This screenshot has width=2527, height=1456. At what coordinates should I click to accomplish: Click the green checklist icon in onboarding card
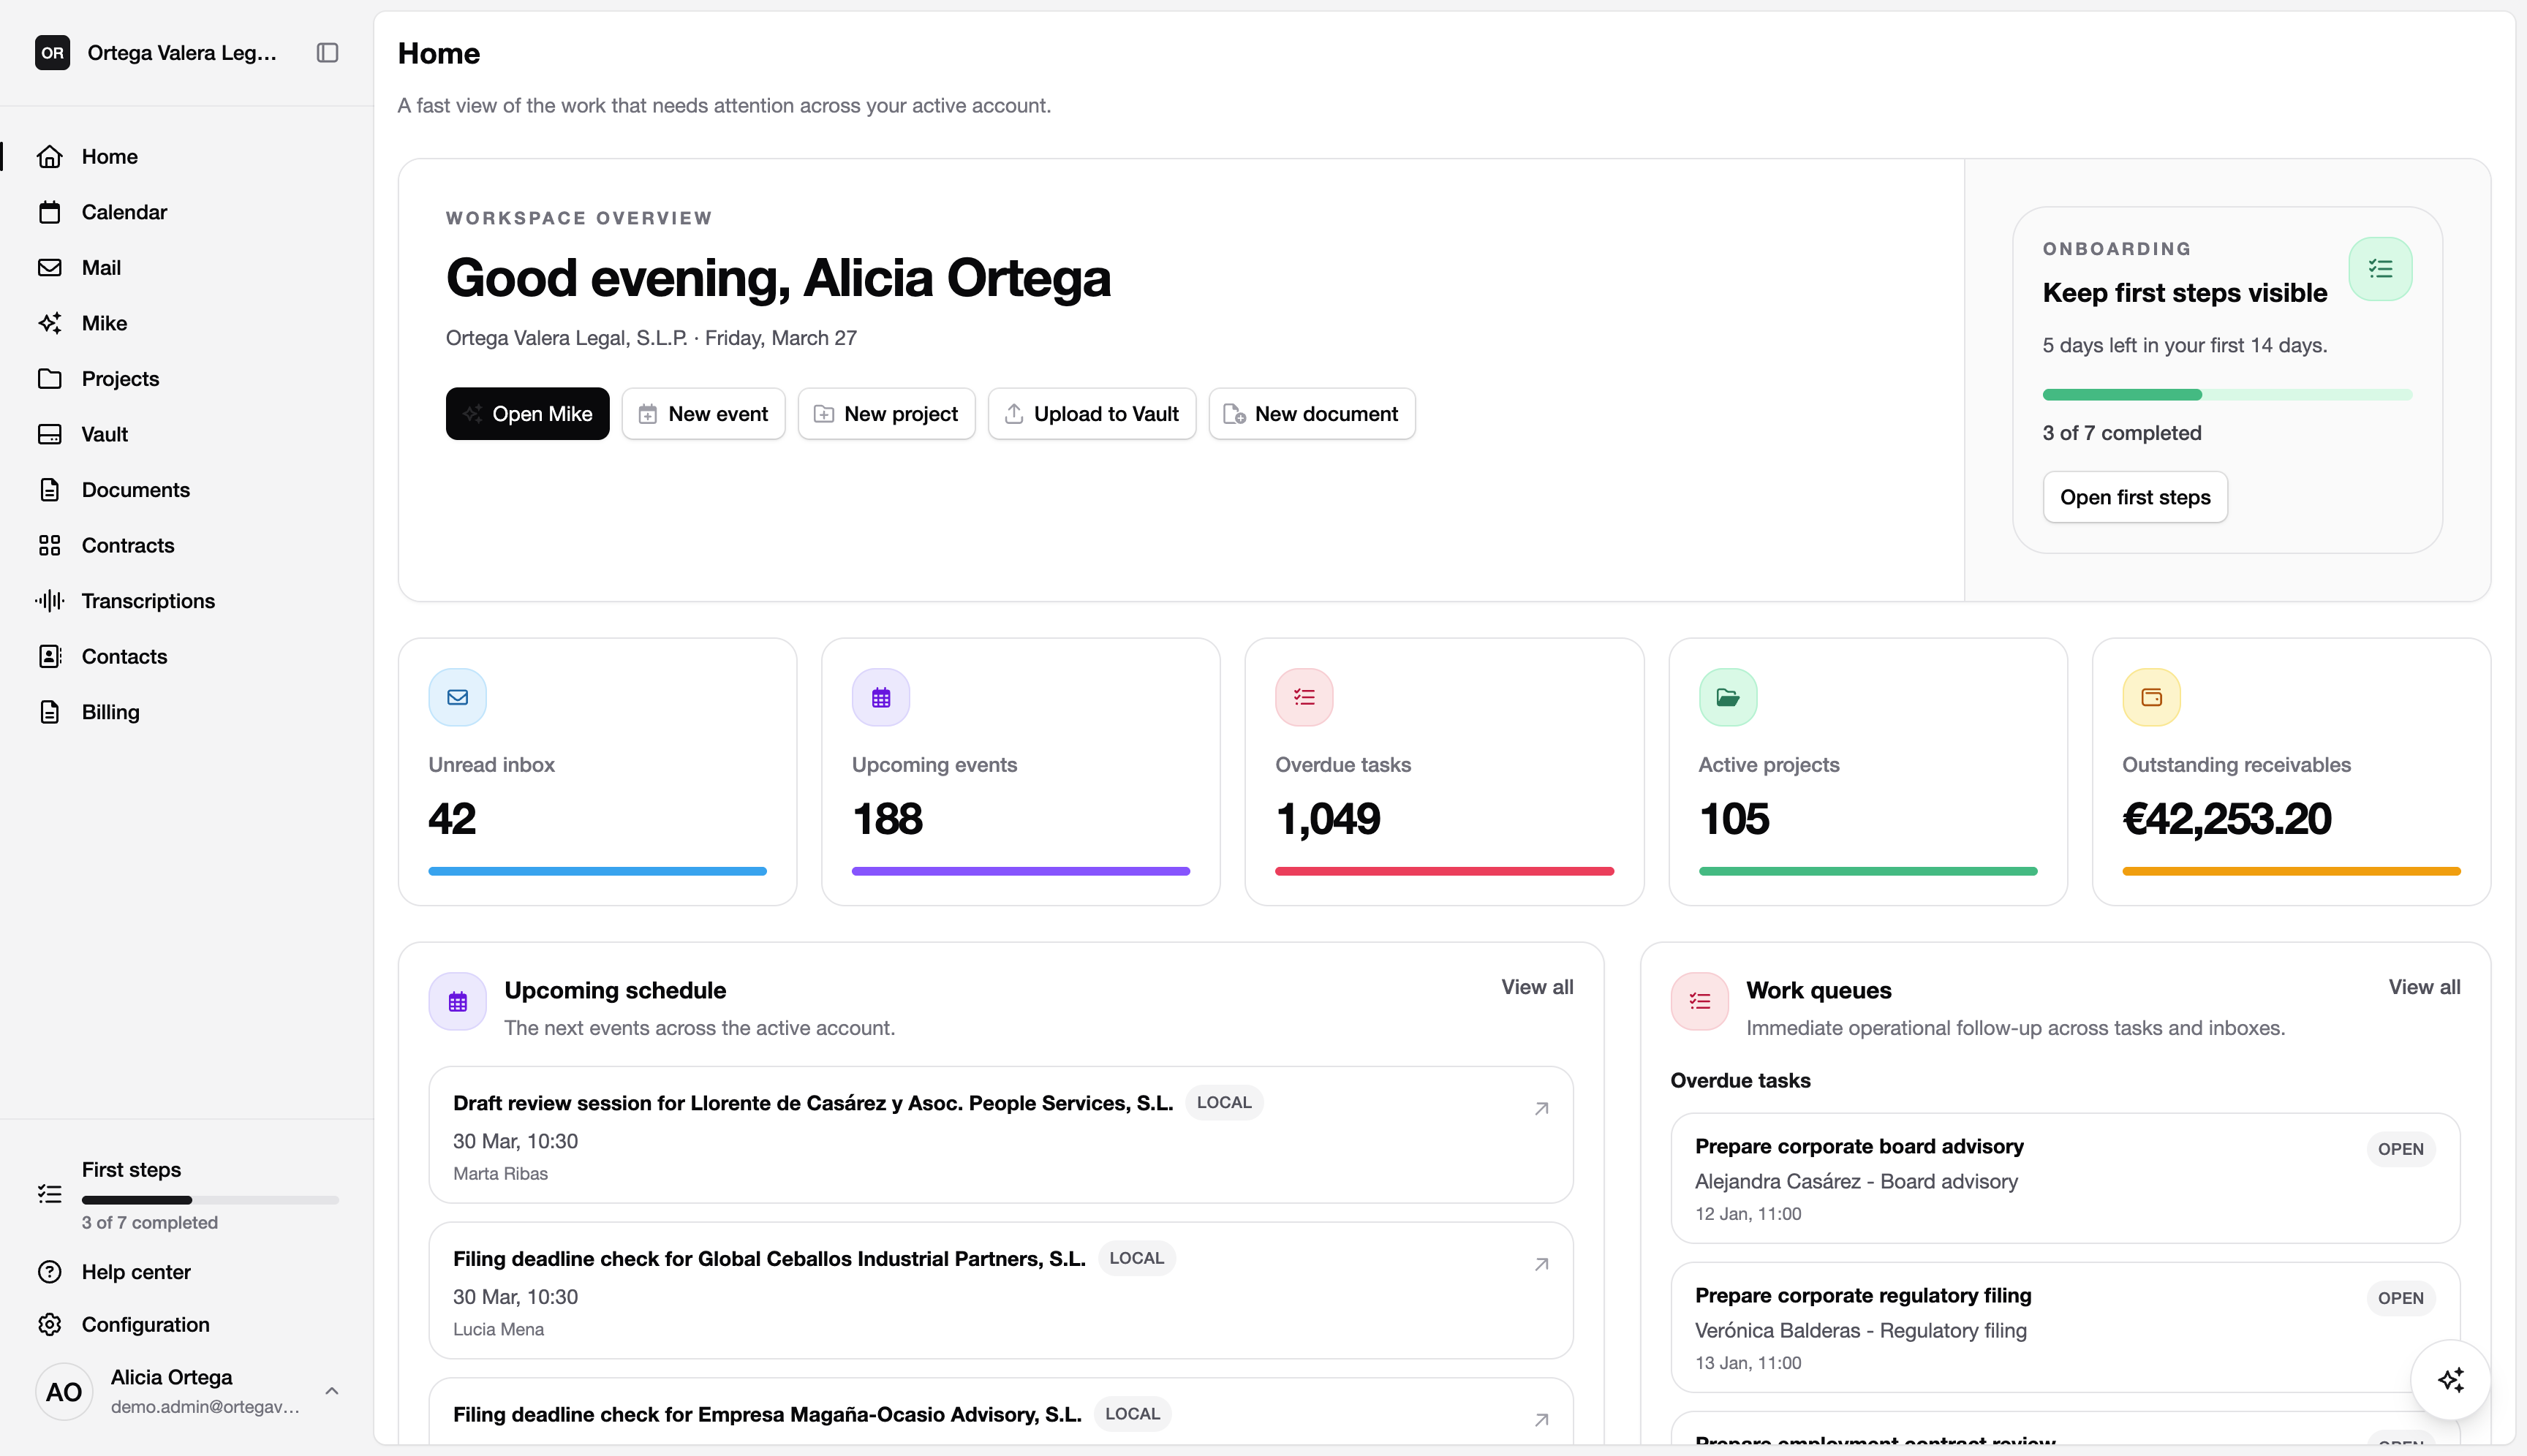point(2379,268)
